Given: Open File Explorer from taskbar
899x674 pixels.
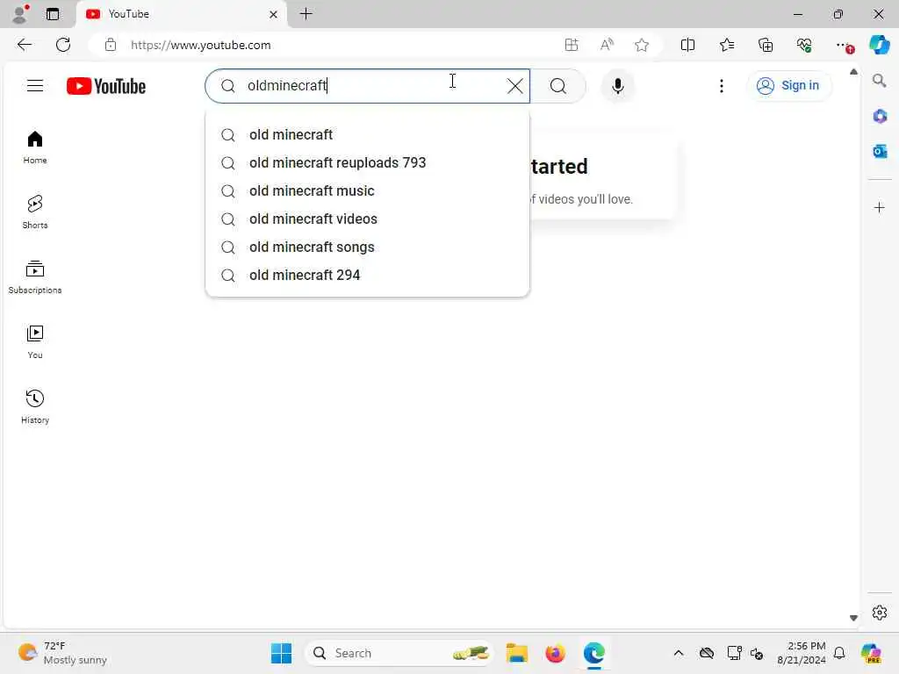Looking at the screenshot, I should click(516, 653).
